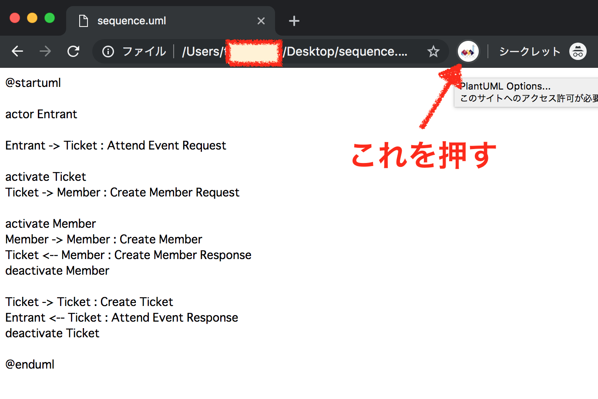Click the 'シークレット' incognito label
The height and width of the screenshot is (399, 598).
click(529, 51)
